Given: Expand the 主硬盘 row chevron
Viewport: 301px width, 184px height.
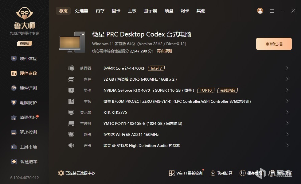Looking at the screenshot, I should click(x=287, y=123).
